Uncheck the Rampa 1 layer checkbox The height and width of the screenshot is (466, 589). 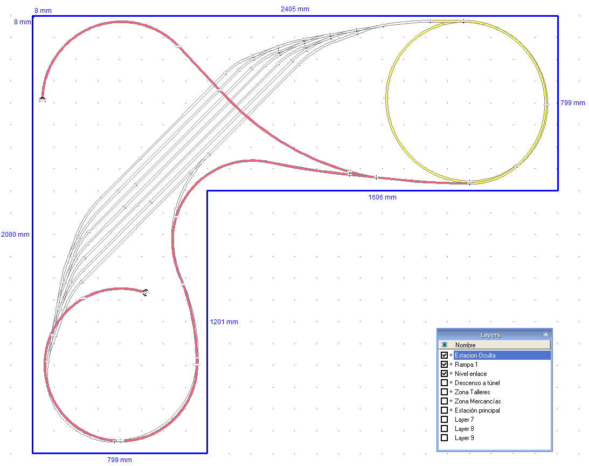pos(444,365)
